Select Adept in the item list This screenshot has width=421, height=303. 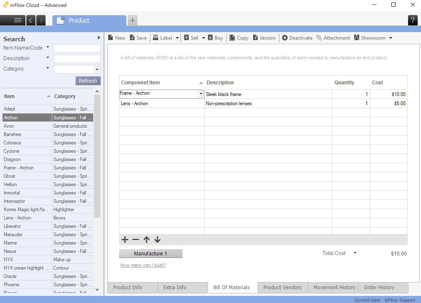(48, 109)
